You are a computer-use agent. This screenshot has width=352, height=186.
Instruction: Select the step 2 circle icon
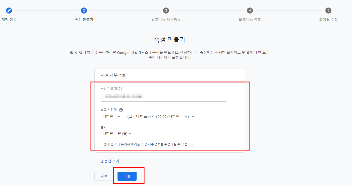pyautogui.click(x=84, y=11)
